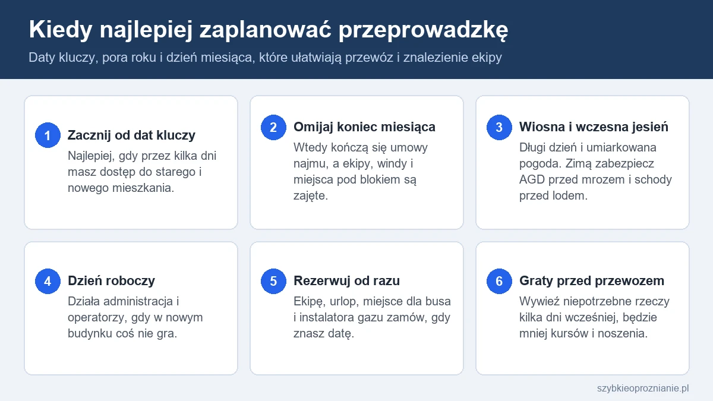Open the szybkieopoznianie.pl footer link
The image size is (713, 401).
642,388
